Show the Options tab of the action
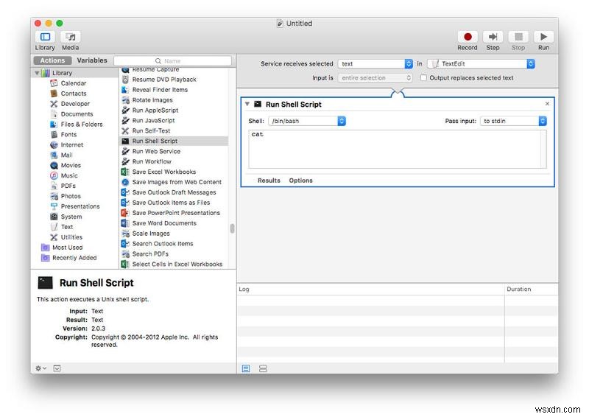Viewport: 589px width, 417px height. [x=300, y=181]
